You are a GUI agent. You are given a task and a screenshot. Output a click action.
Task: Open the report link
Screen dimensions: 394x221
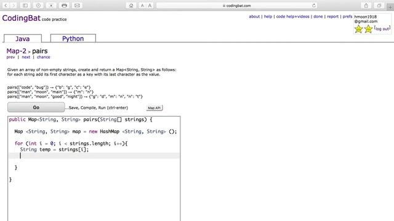click(332, 17)
